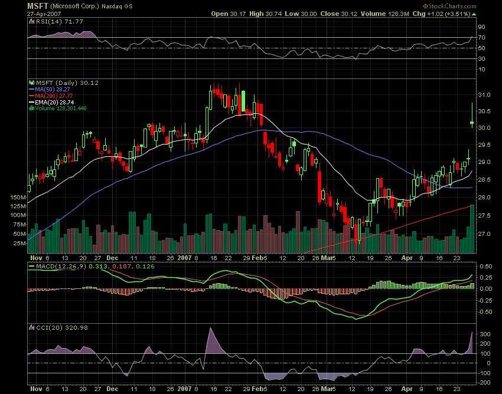
Task: Click the CCI(20) 320.98 label
Action: (x=62, y=327)
